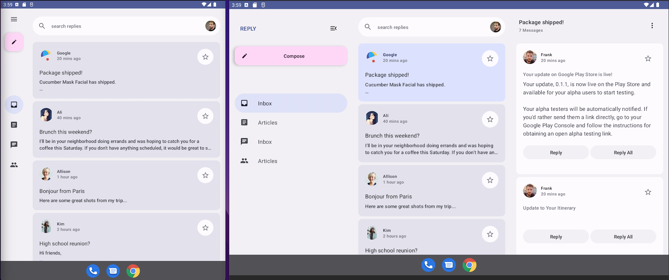Open the hamburger menu in compact rail
Image resolution: width=669 pixels, height=280 pixels.
14,19
